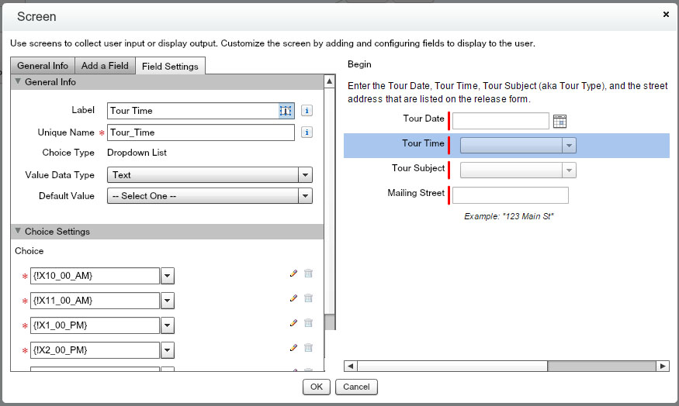Click the Mailing Street input in preview
This screenshot has height=406, width=679.
tap(510, 195)
